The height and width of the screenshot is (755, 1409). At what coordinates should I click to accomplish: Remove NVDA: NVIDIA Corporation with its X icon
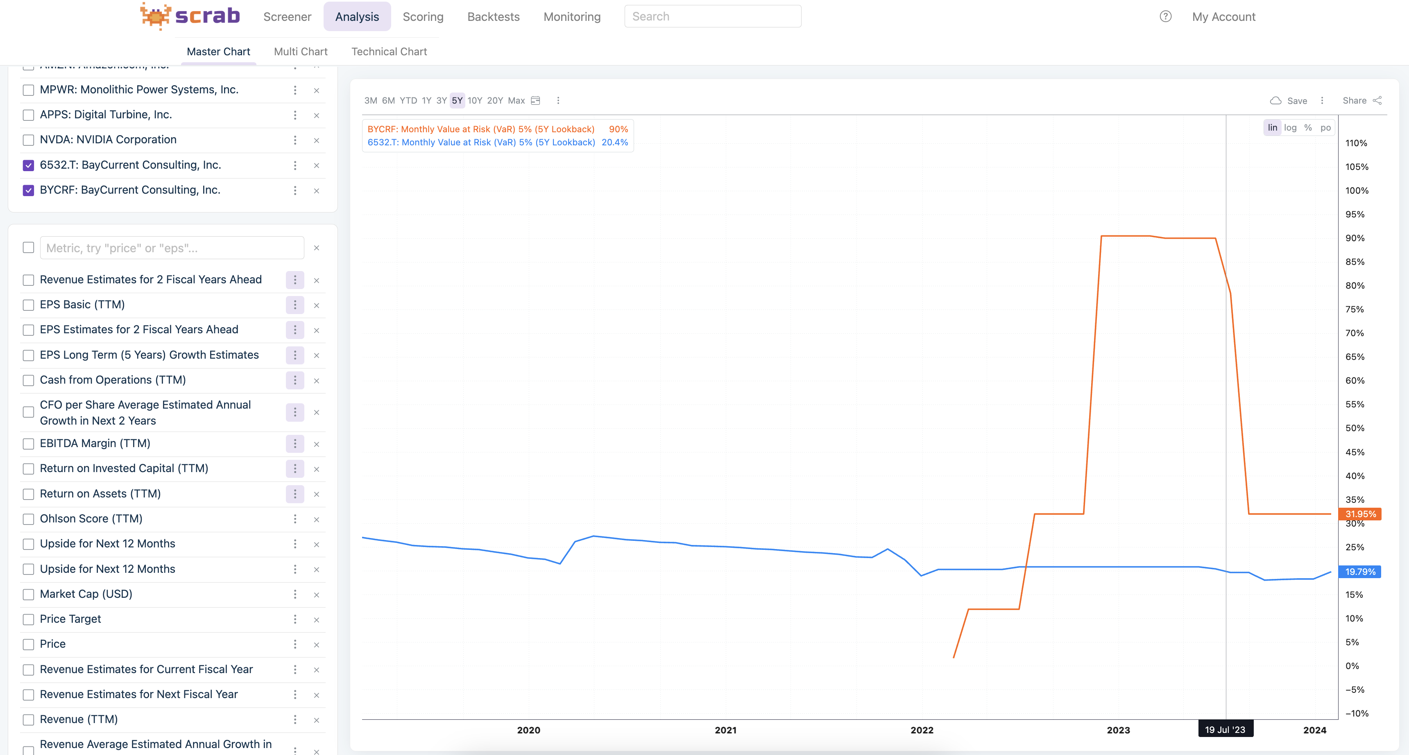[316, 140]
